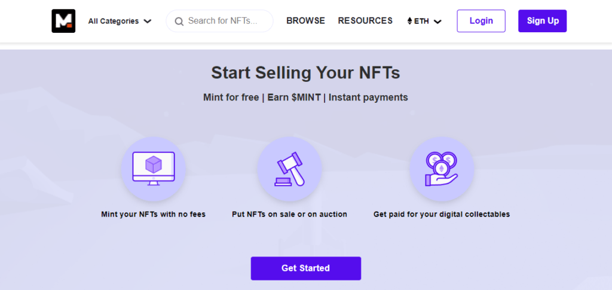Open the ETH currency dropdown
The image size is (612, 290).
click(x=424, y=21)
